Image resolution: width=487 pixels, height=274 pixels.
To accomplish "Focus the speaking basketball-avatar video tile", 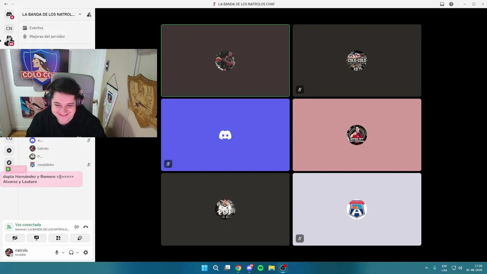I will [x=225, y=61].
